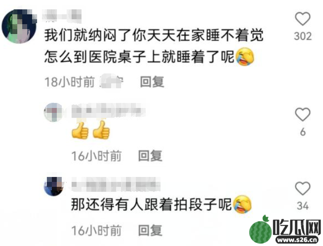Click the 302 like count
The height and width of the screenshot is (246, 323).
pos(303,36)
